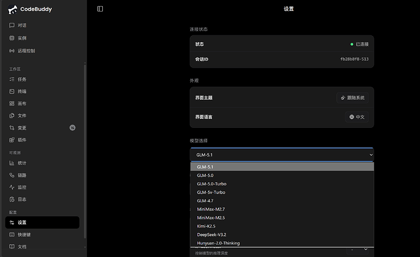Go to 任务 tasks icon
Viewport: 420px width, 257px height.
(12, 79)
